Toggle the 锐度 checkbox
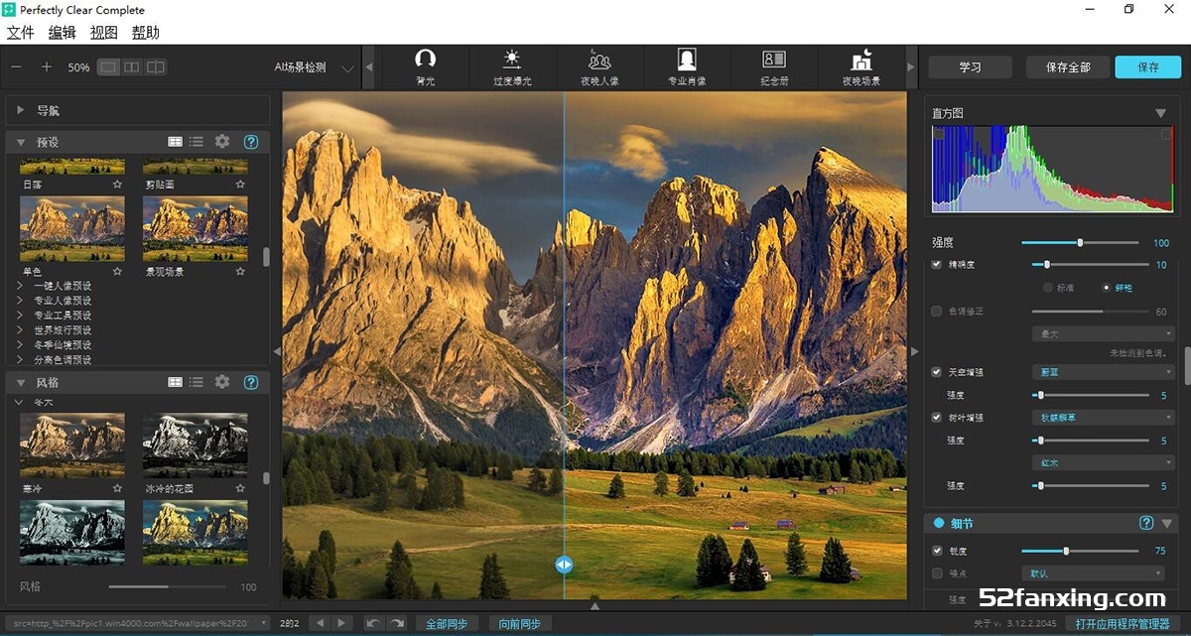The image size is (1191, 636). point(937,551)
